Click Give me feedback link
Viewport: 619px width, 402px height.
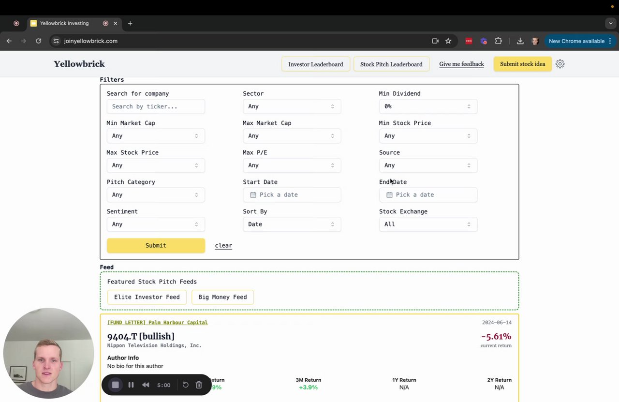pyautogui.click(x=461, y=64)
